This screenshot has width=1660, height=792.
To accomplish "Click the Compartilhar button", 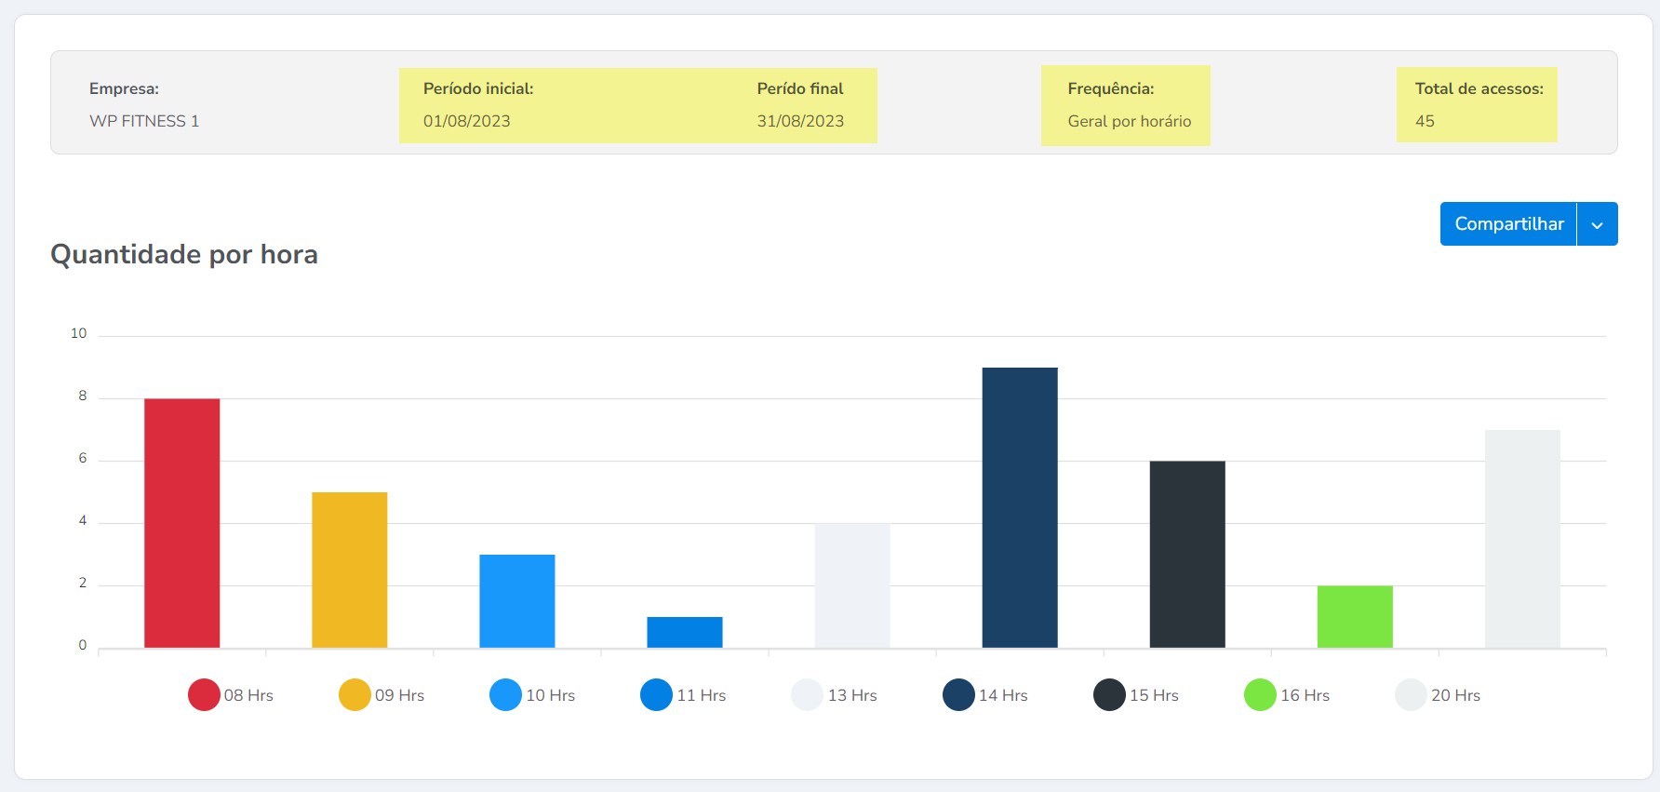I will coord(1508,224).
